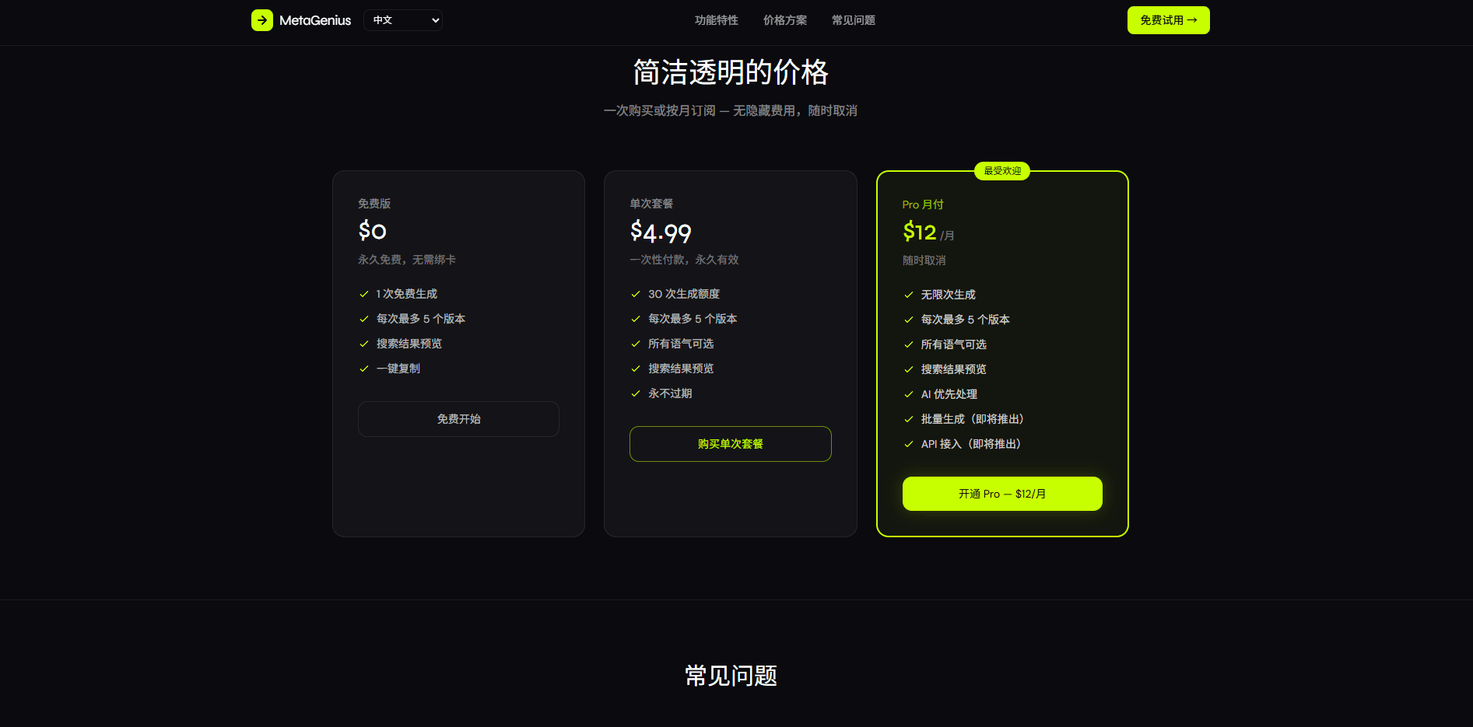Open the language selector showing 中文
The width and height of the screenshot is (1473, 727).
(402, 20)
